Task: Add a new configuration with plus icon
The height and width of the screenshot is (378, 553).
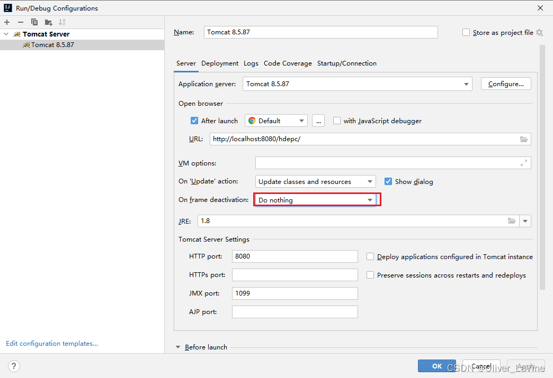Action: click(7, 22)
